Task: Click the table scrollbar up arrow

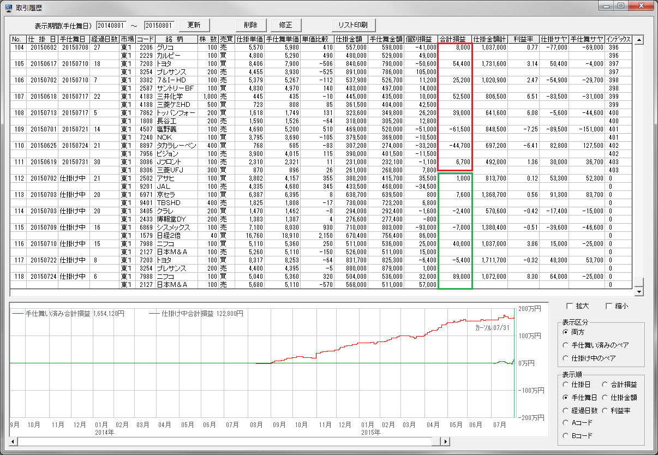Action: [639, 40]
